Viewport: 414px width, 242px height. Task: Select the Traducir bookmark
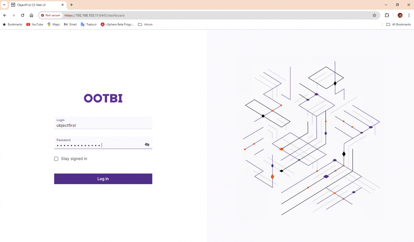click(x=88, y=24)
